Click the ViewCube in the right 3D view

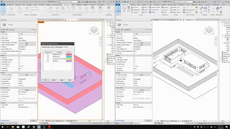click(x=209, y=30)
